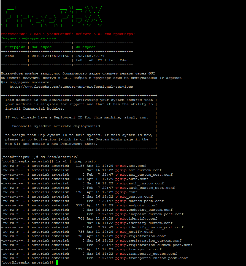The width and height of the screenshot is (246, 266).
Task: Select MAC address 08:00:27:F5:24:AC
Action: (50, 56)
